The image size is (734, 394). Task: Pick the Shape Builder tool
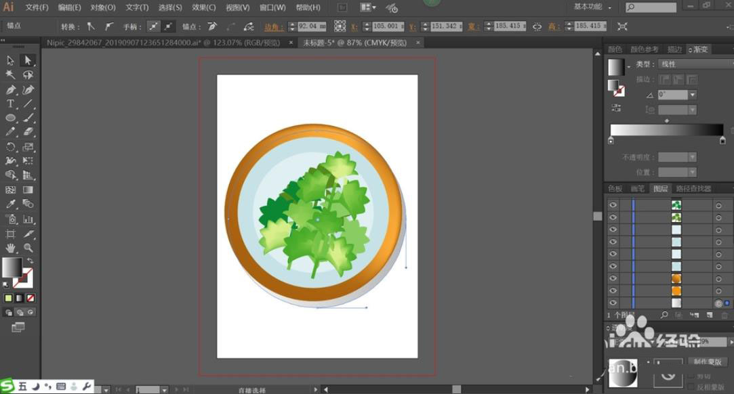click(10, 175)
